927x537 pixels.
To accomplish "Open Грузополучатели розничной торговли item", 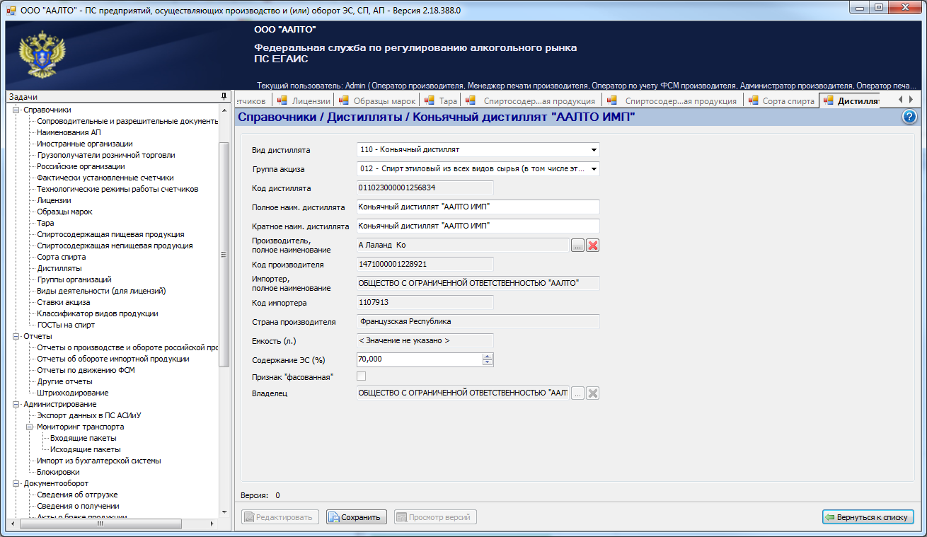I will click(x=106, y=155).
